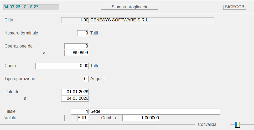
Task: Click the Conto amount input field
Action: [62, 66]
